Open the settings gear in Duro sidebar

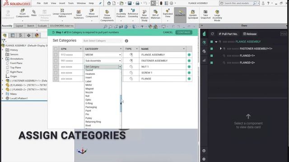point(204,159)
